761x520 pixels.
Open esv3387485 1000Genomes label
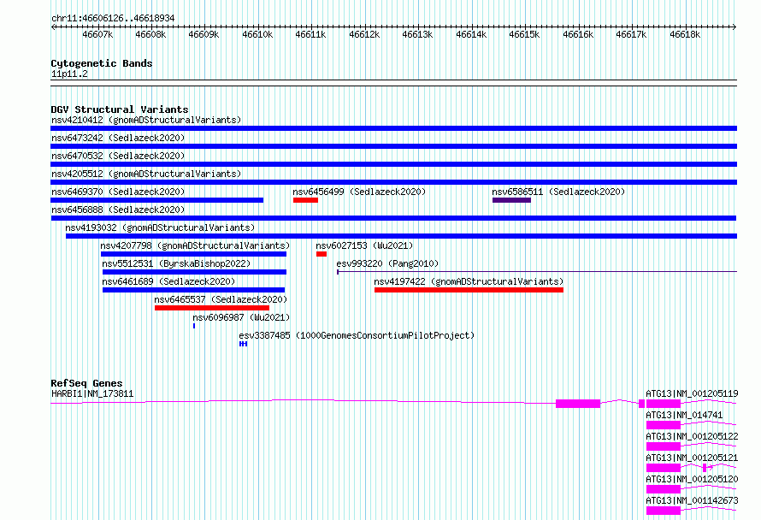(357, 335)
